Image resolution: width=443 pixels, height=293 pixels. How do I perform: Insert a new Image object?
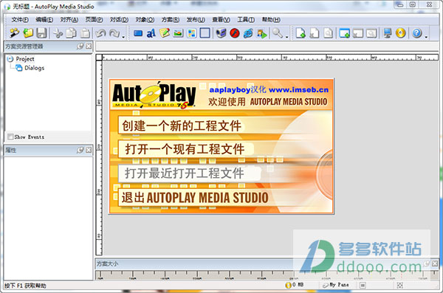[x=178, y=33]
